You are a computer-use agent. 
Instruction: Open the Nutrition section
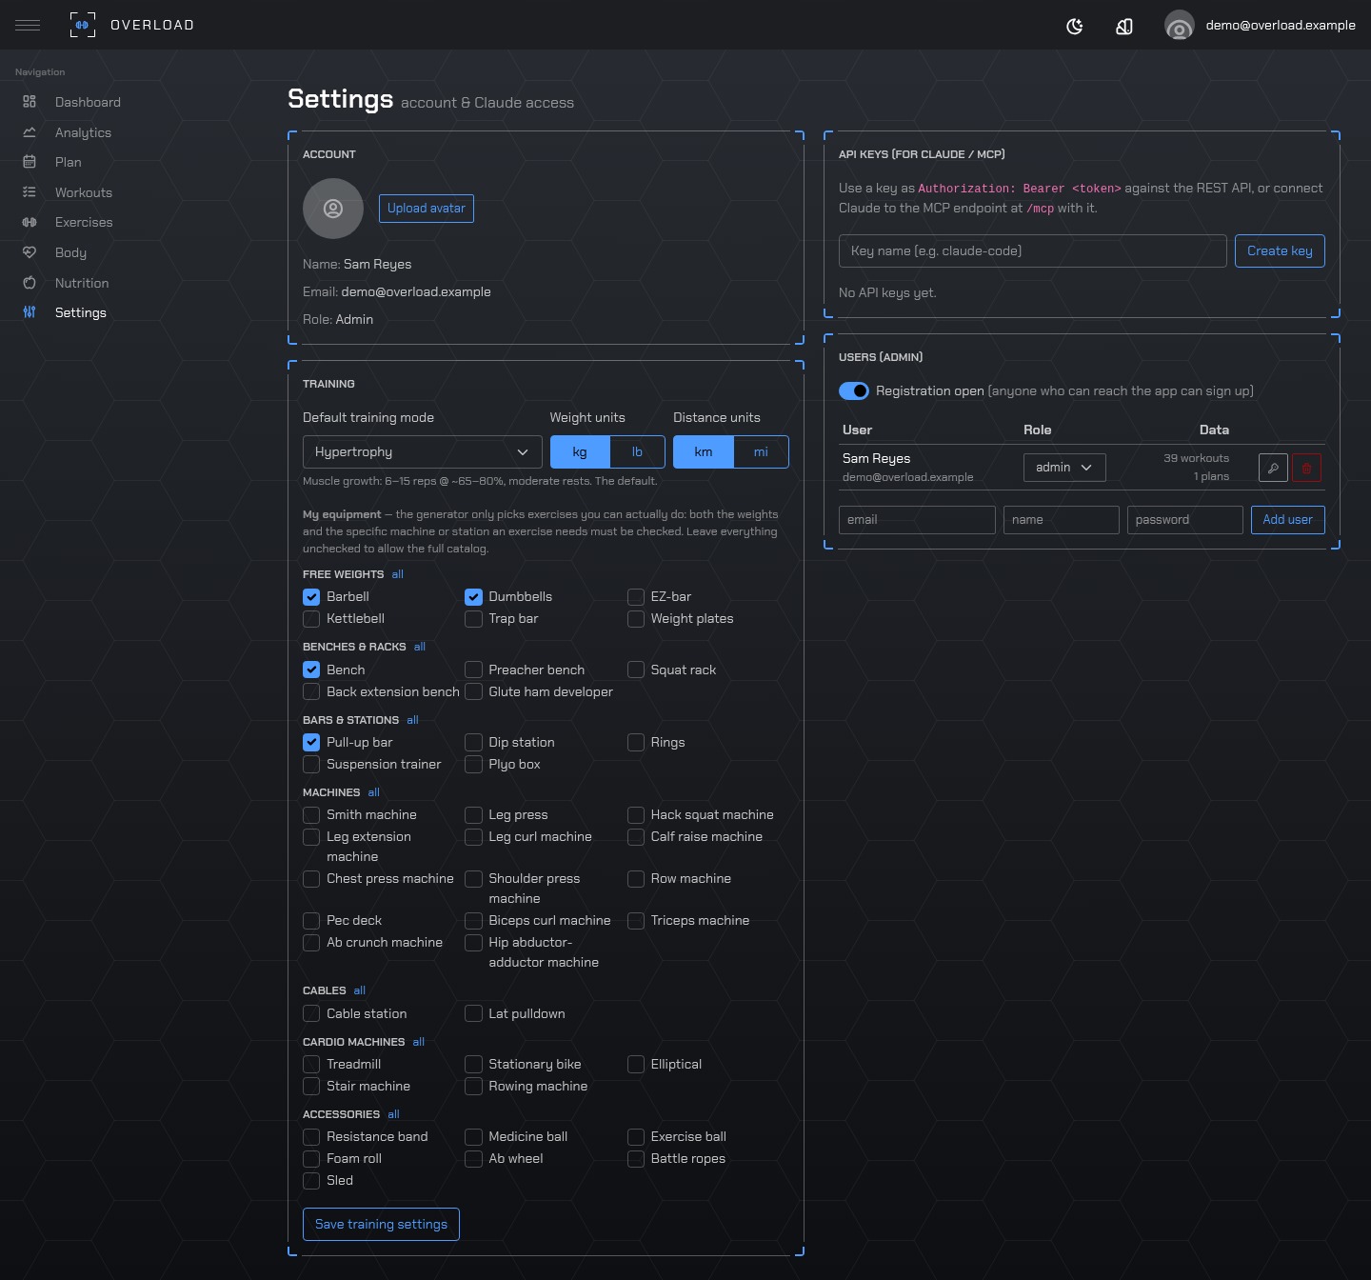(82, 283)
